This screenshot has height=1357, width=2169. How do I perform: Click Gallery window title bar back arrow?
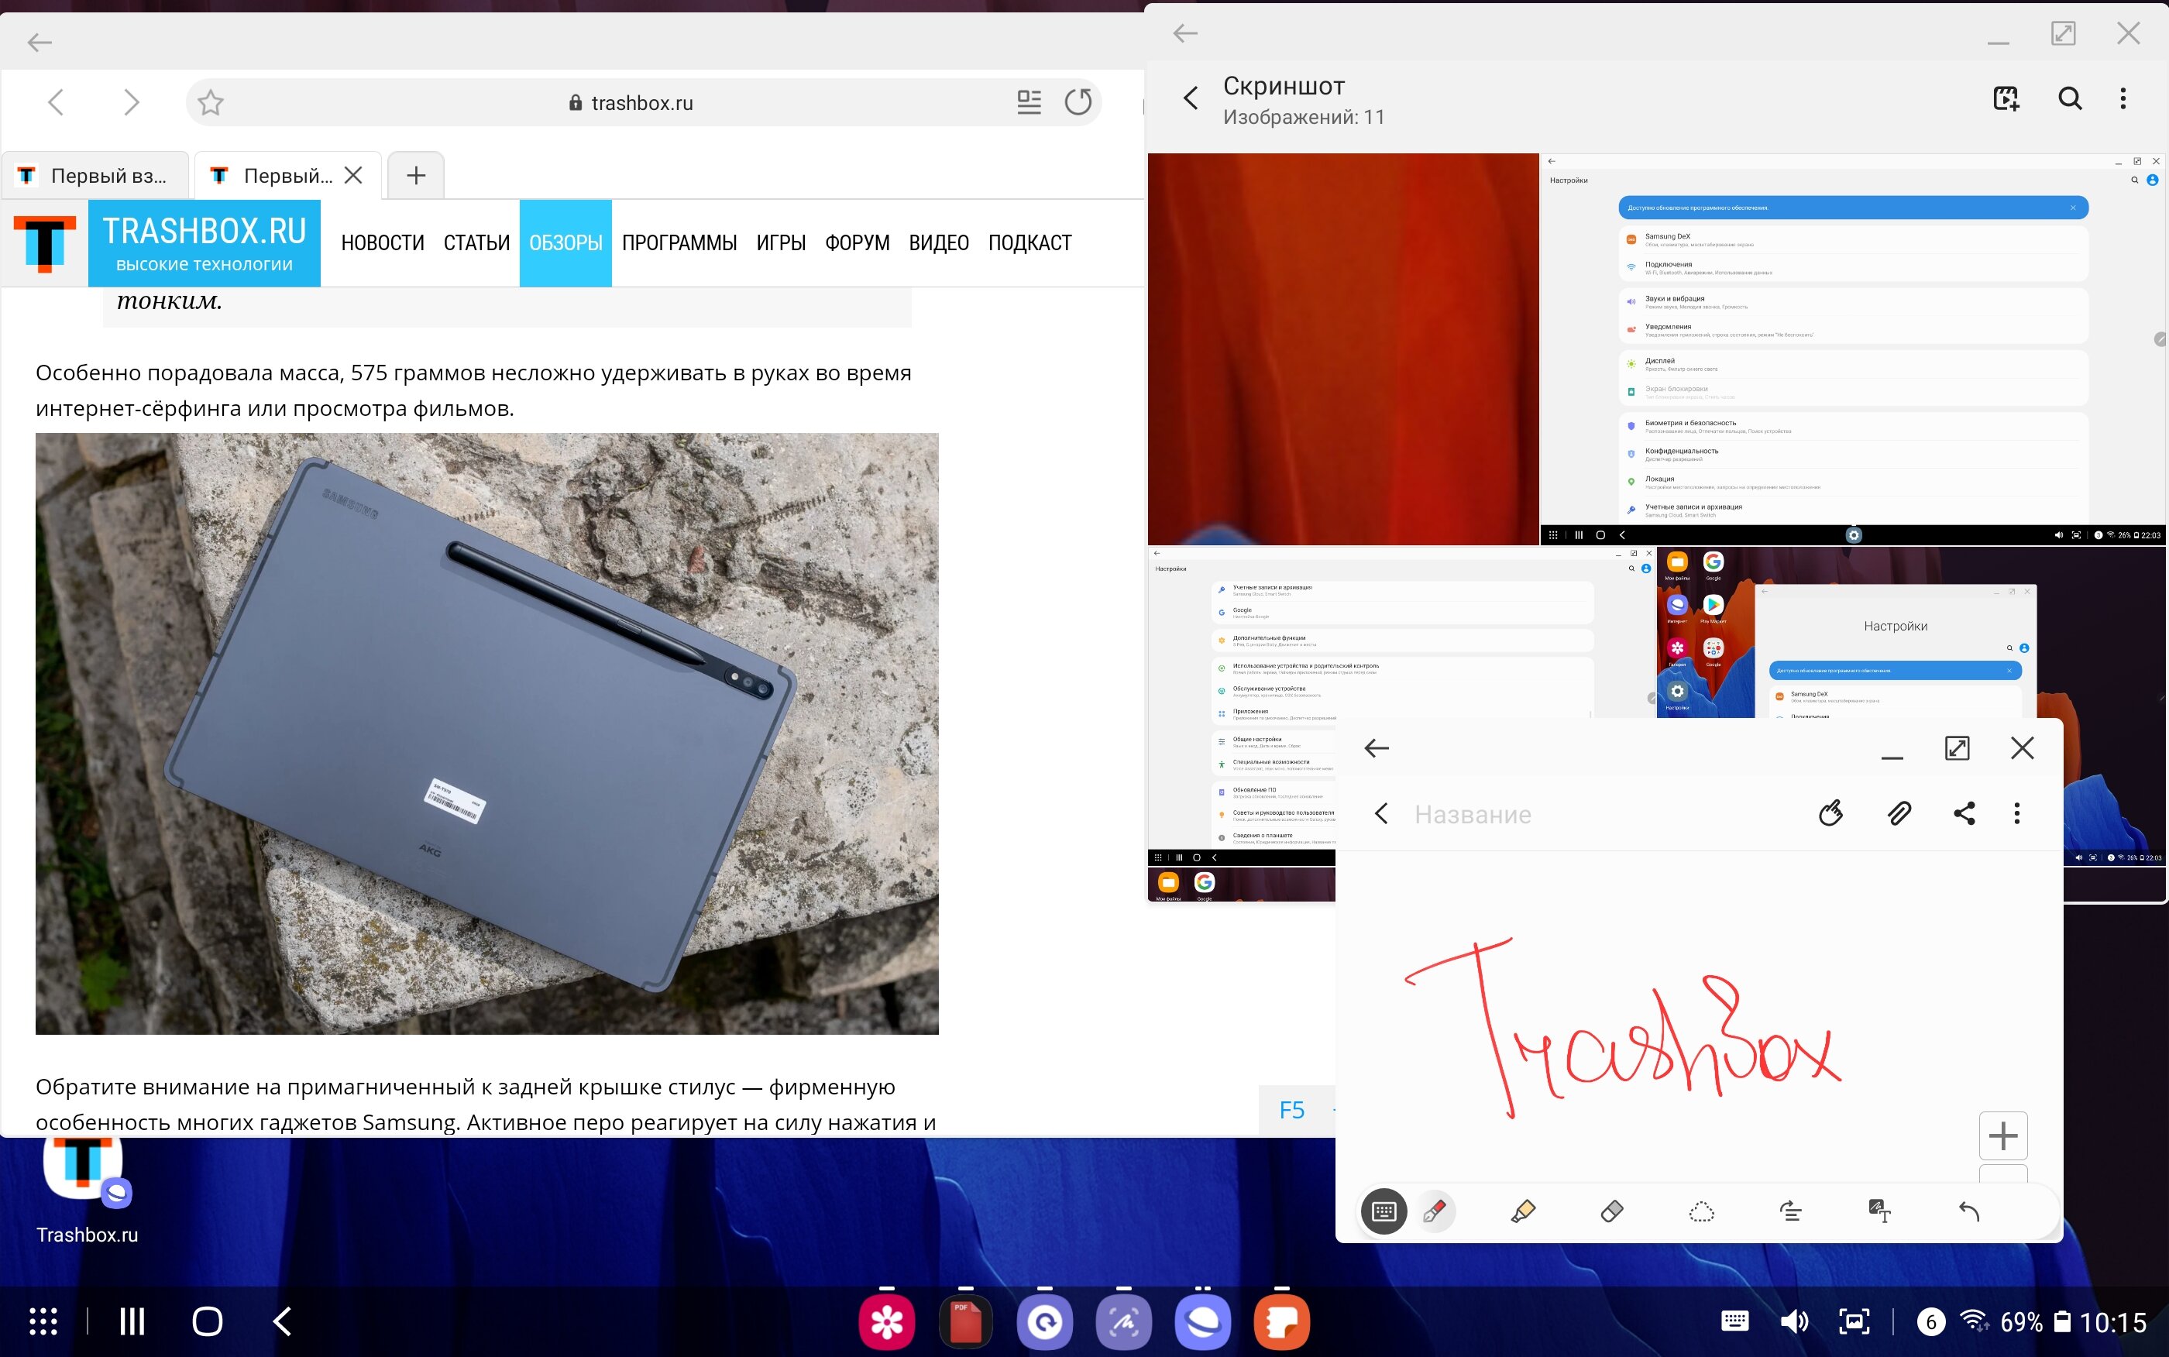tap(1185, 33)
